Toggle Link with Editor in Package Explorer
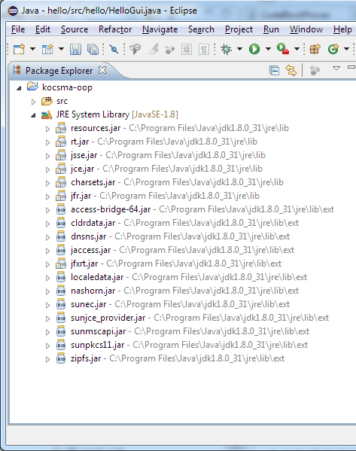The height and width of the screenshot is (451, 356). tap(291, 71)
